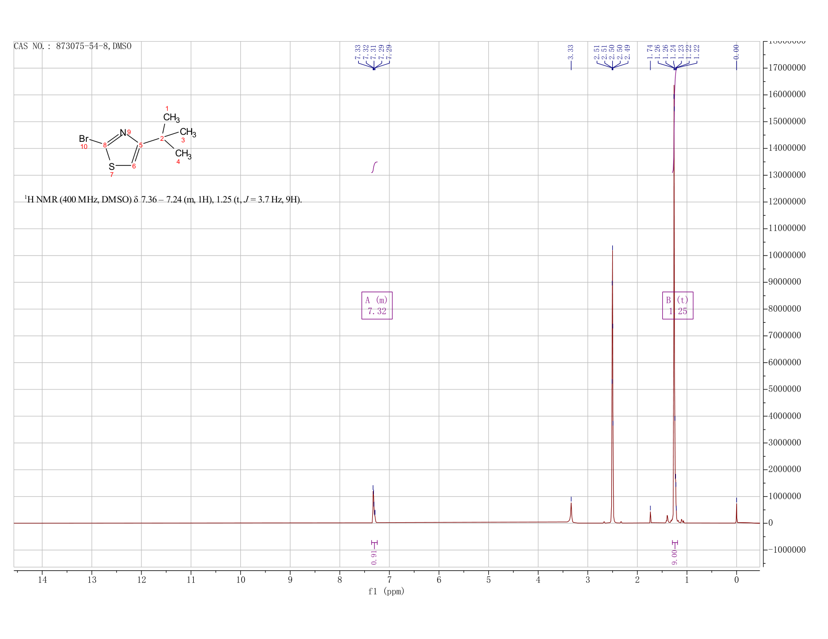
Task: Click x-axis tick label 10
Action: point(240,580)
